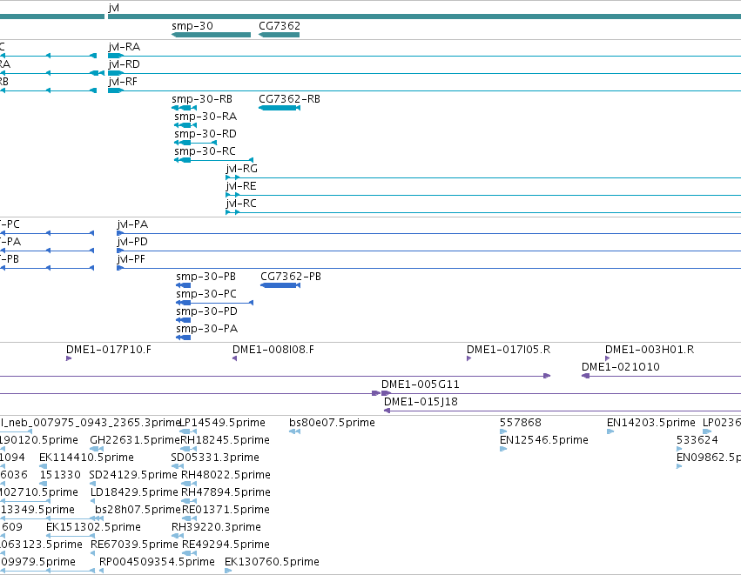Image resolution: width=741 pixels, height=575 pixels.
Task: Select BAC end DME1-017I05.R
Action: coord(509,350)
